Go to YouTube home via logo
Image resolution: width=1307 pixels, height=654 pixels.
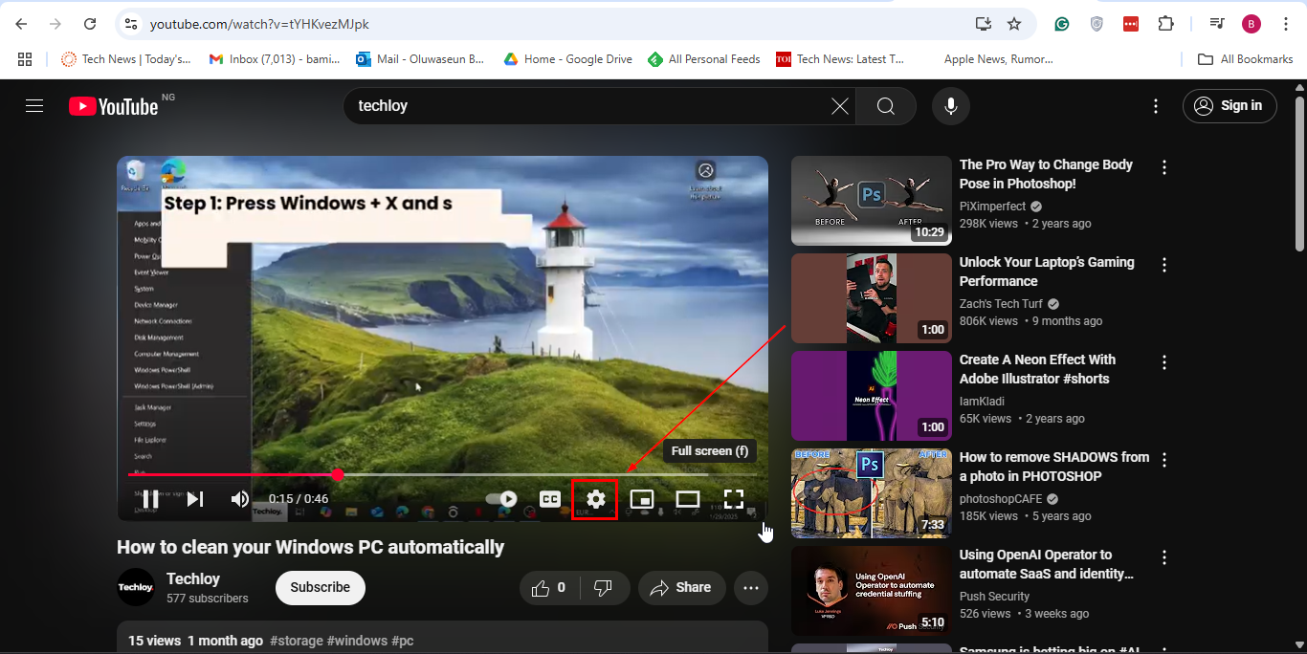tap(113, 106)
